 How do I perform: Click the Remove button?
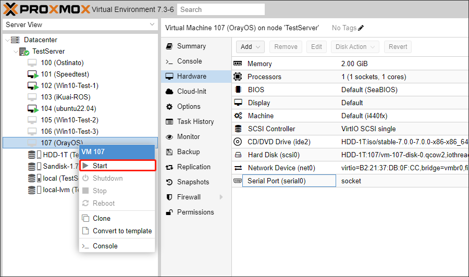coord(286,47)
